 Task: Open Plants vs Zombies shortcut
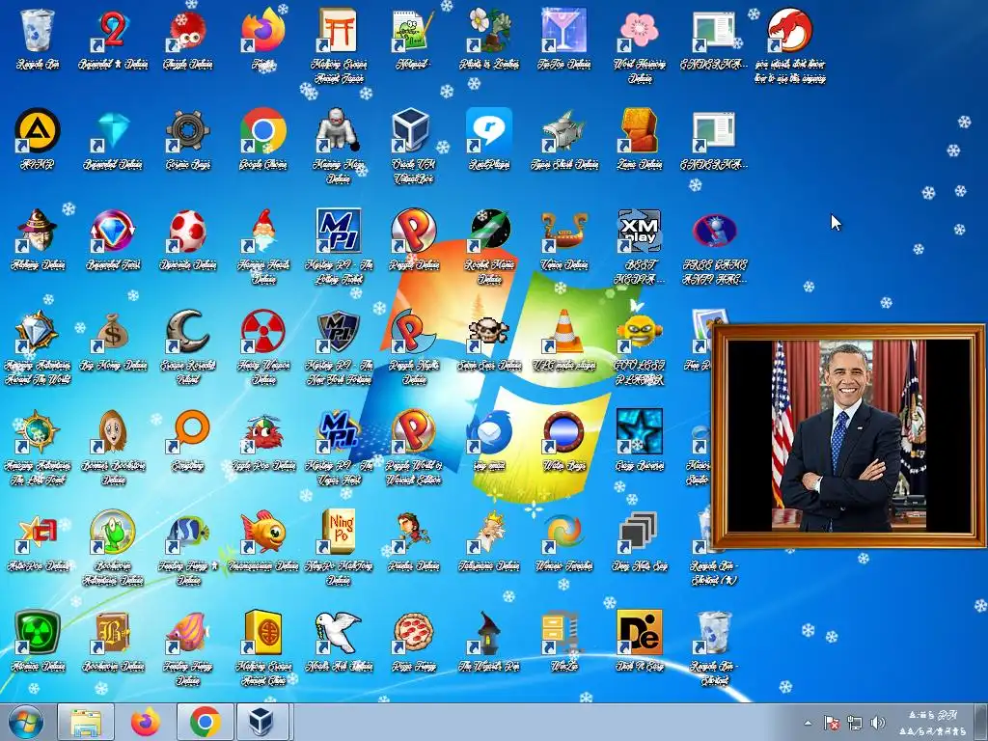pyautogui.click(x=489, y=30)
